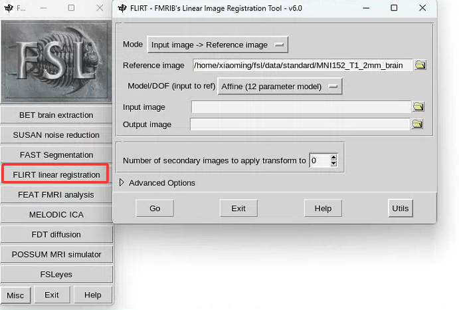Maximize the FSL main window

coord(71,8)
